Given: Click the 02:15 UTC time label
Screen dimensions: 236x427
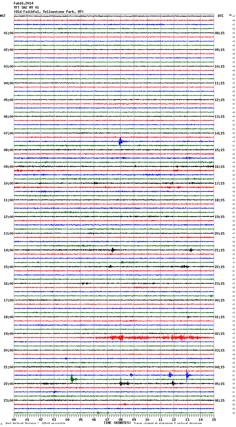Looking at the screenshot, I should (220, 334).
